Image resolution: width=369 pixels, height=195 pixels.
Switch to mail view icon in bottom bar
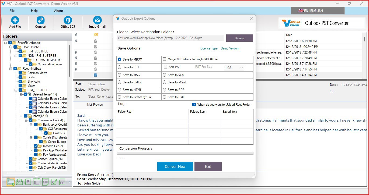tap(19, 182)
